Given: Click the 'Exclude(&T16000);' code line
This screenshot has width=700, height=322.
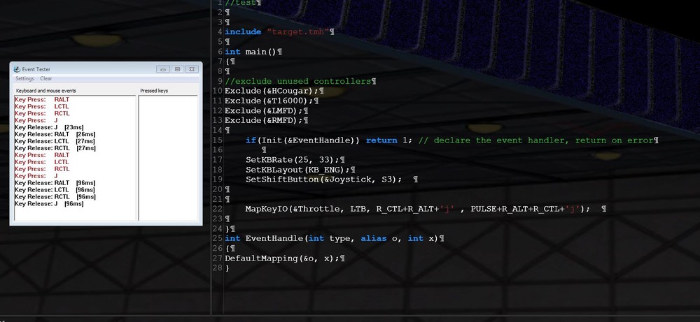Looking at the screenshot, I should pos(269,101).
